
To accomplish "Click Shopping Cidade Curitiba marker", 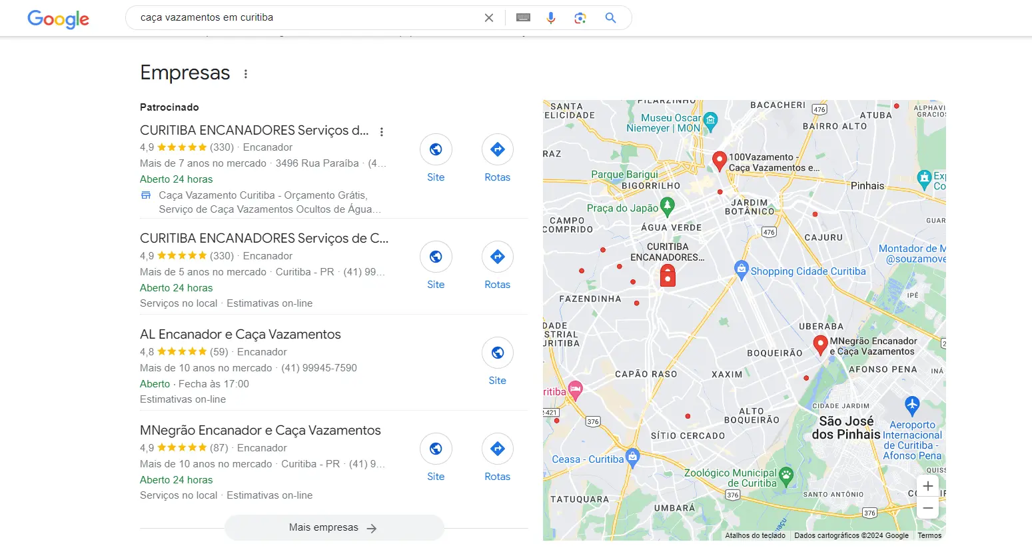I will point(742,269).
